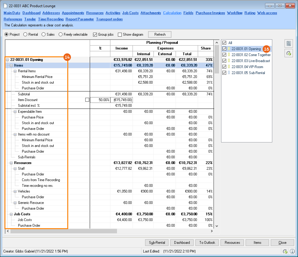This screenshot has width=298, height=257.
Task: Toggle the Item Discount checkbox
Action: (87, 100)
